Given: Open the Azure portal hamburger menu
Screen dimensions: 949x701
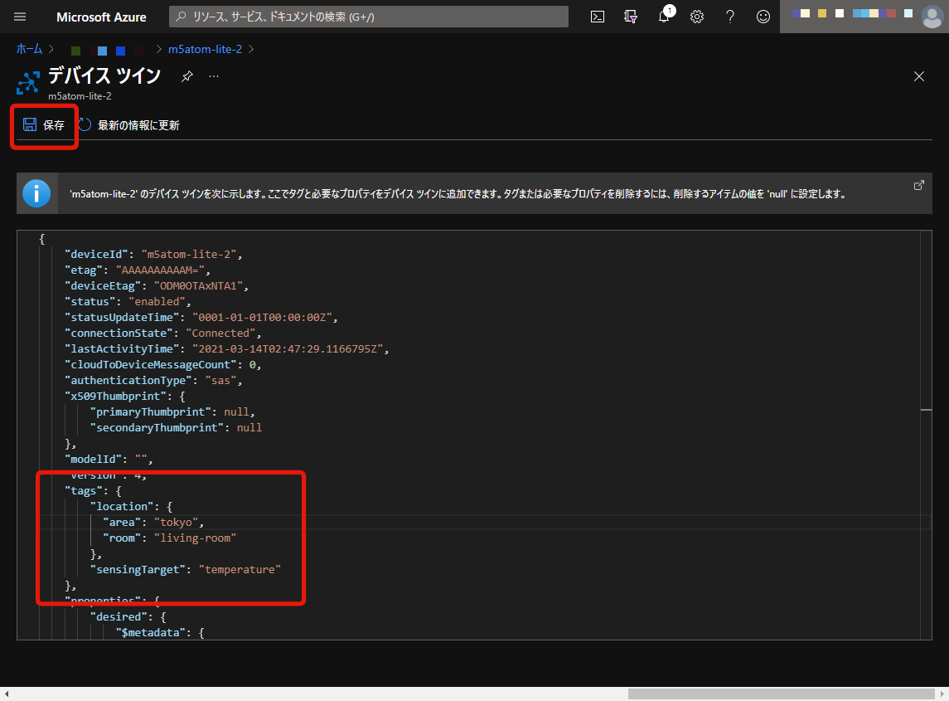Looking at the screenshot, I should [x=20, y=17].
